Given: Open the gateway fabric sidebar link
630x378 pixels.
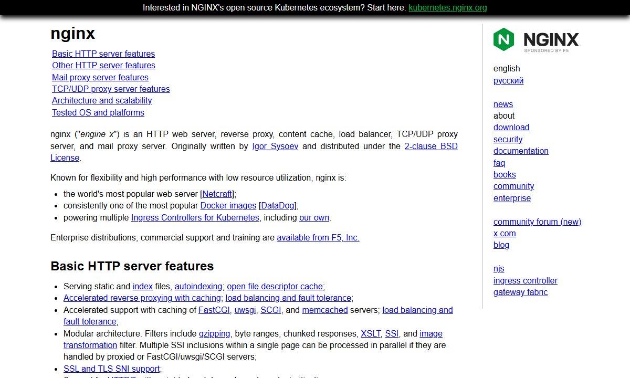Looking at the screenshot, I should [x=520, y=292].
